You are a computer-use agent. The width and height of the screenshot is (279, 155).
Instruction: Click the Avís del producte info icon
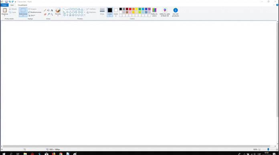click(x=176, y=10)
